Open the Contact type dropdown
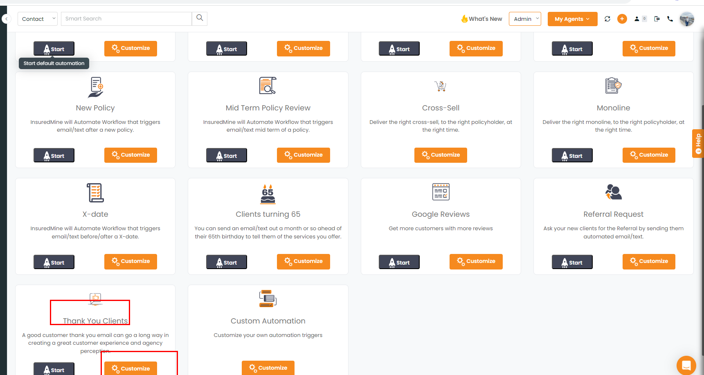704x375 pixels. pos(38,19)
